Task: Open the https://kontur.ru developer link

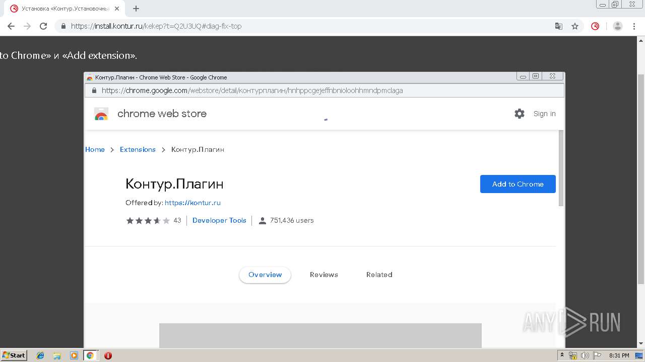Action: pos(192,203)
